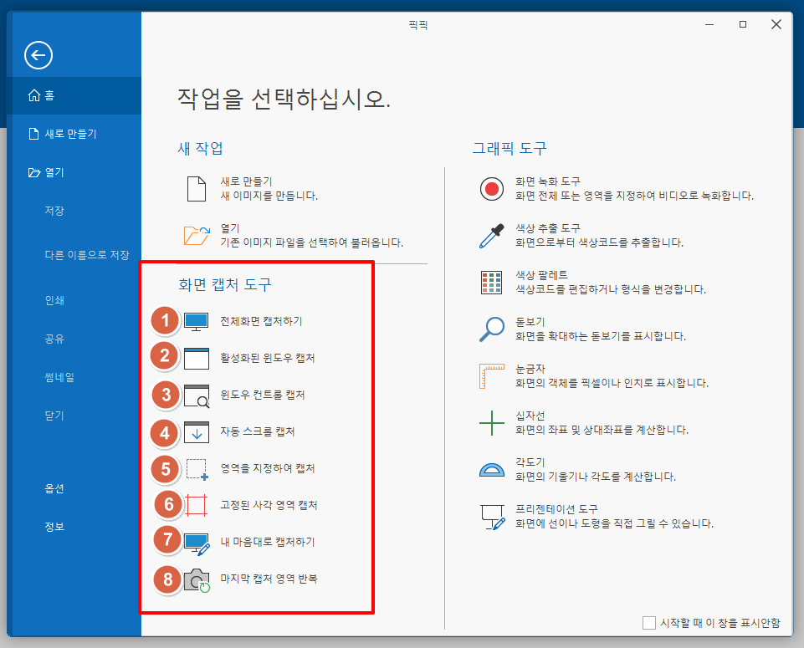Click the new document icon beside 새로 만들기 in sidebar

(x=33, y=134)
